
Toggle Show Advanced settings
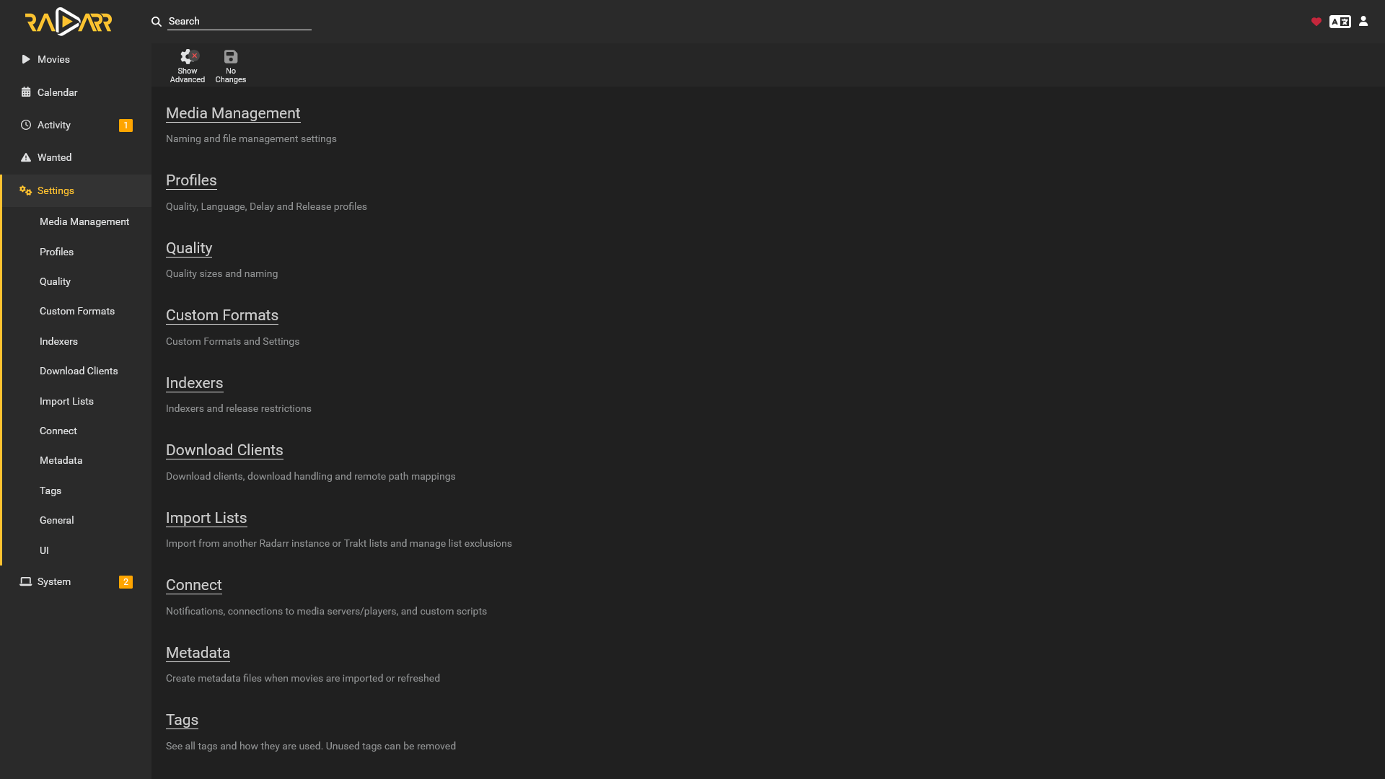(188, 66)
